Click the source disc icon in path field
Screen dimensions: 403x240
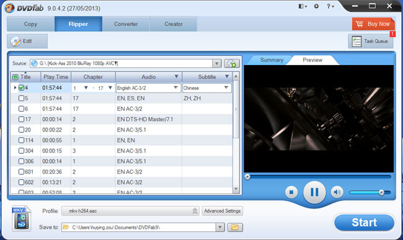[x=34, y=63]
